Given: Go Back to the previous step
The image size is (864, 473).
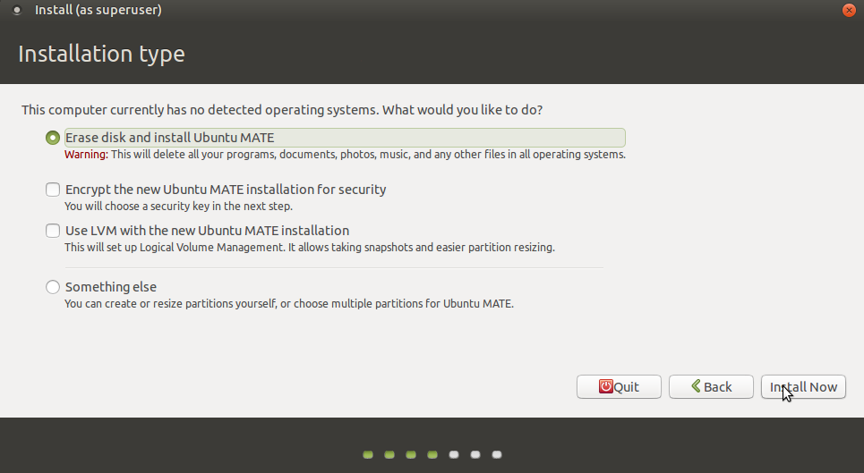Looking at the screenshot, I should coord(711,386).
